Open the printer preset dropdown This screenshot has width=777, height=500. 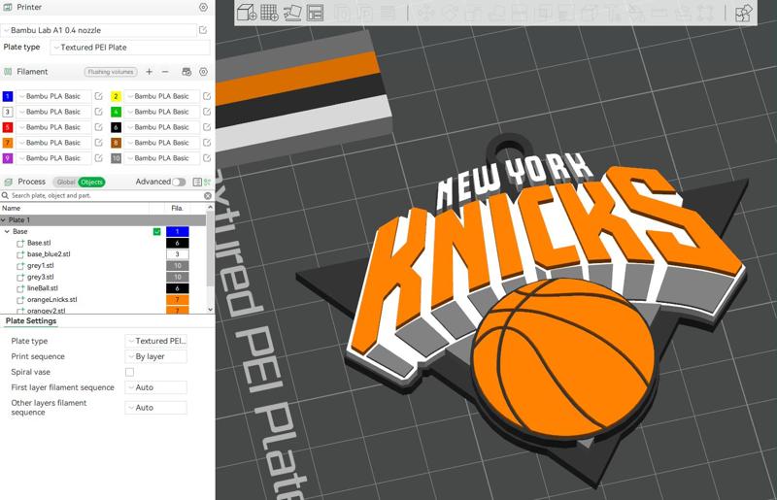tap(98, 30)
